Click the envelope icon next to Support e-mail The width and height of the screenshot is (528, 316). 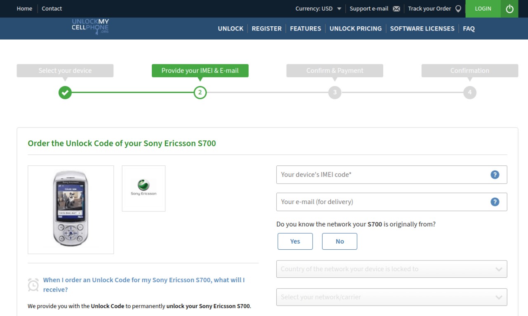[396, 9]
